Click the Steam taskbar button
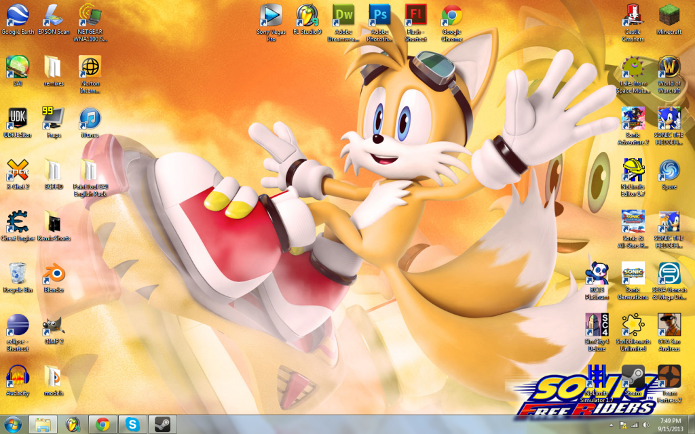This screenshot has height=434, width=695. pyautogui.click(x=162, y=425)
